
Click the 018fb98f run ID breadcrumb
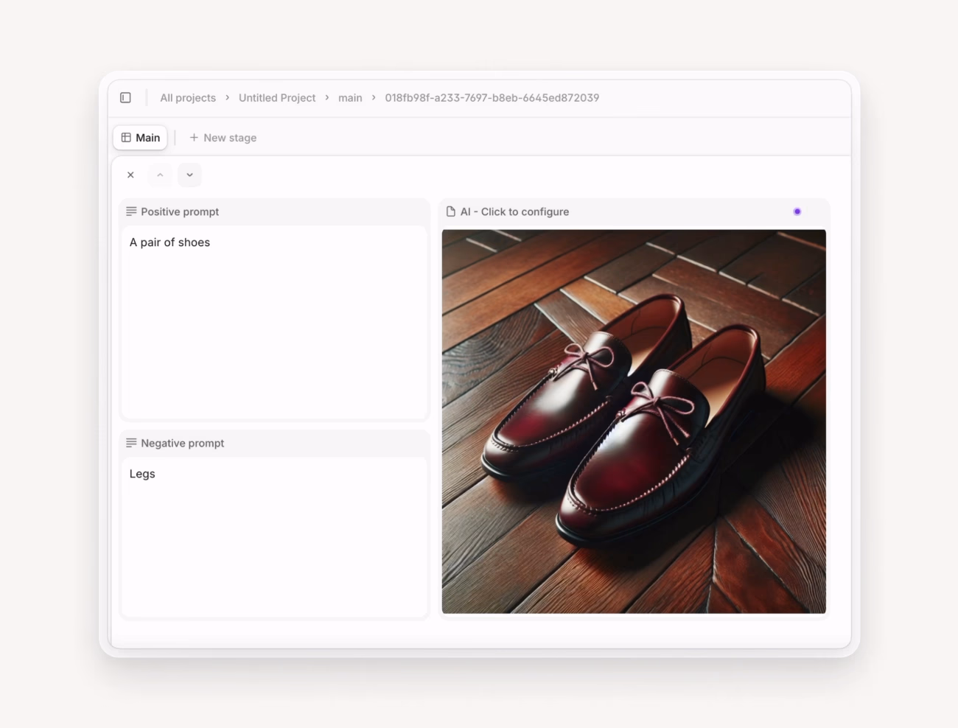click(x=492, y=98)
